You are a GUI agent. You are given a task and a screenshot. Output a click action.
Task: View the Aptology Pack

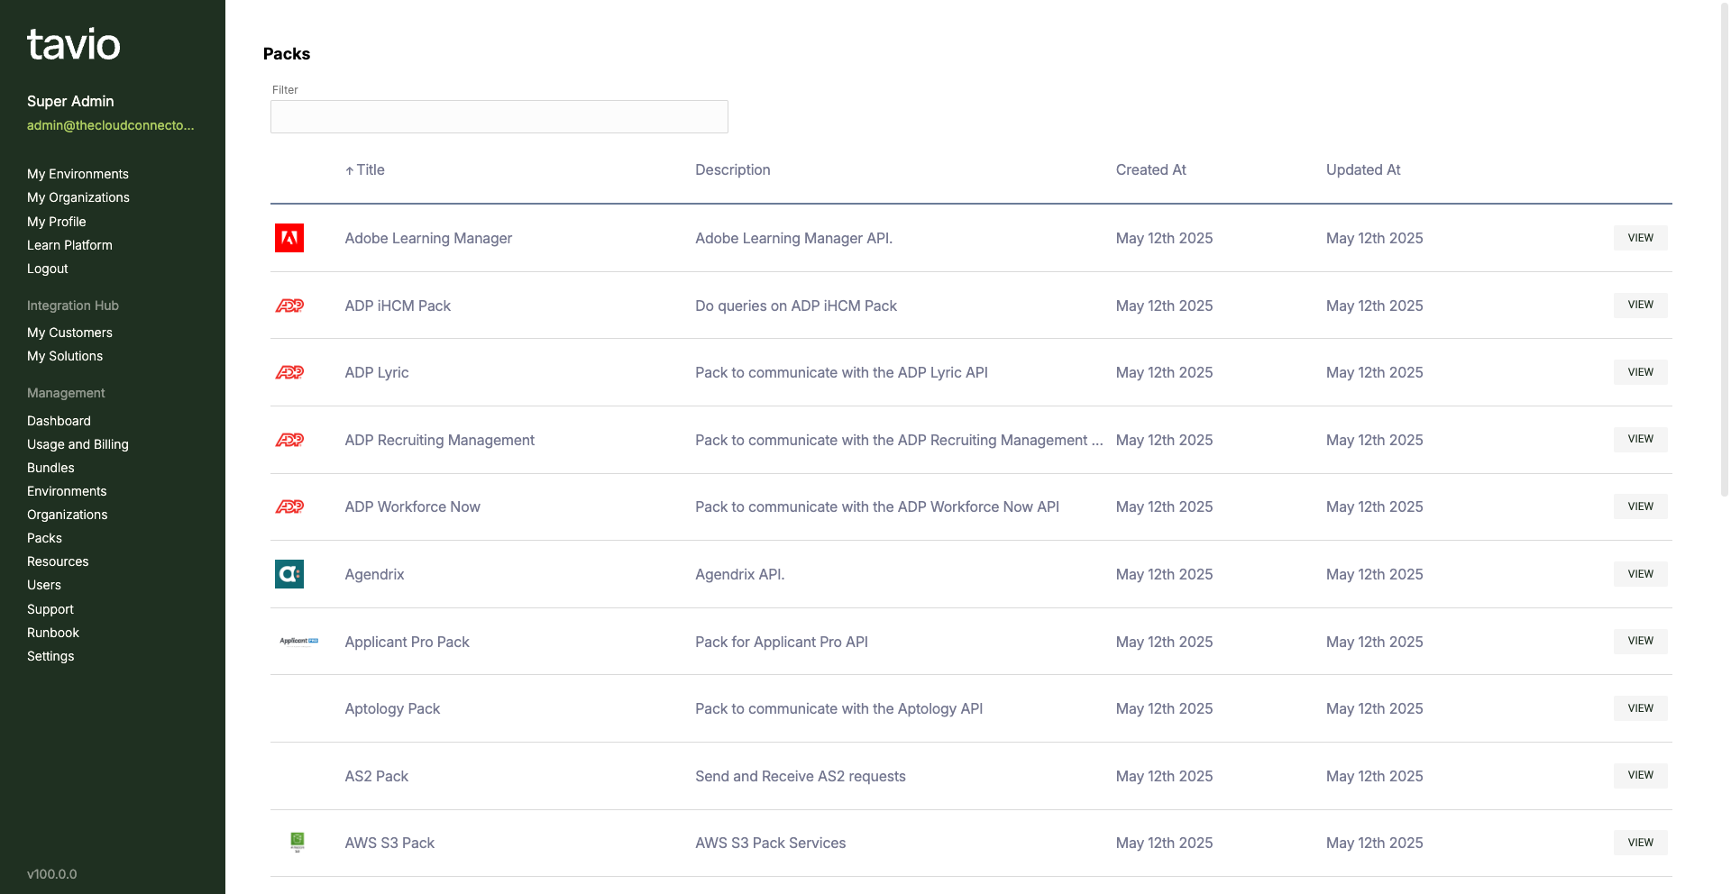pos(1640,708)
